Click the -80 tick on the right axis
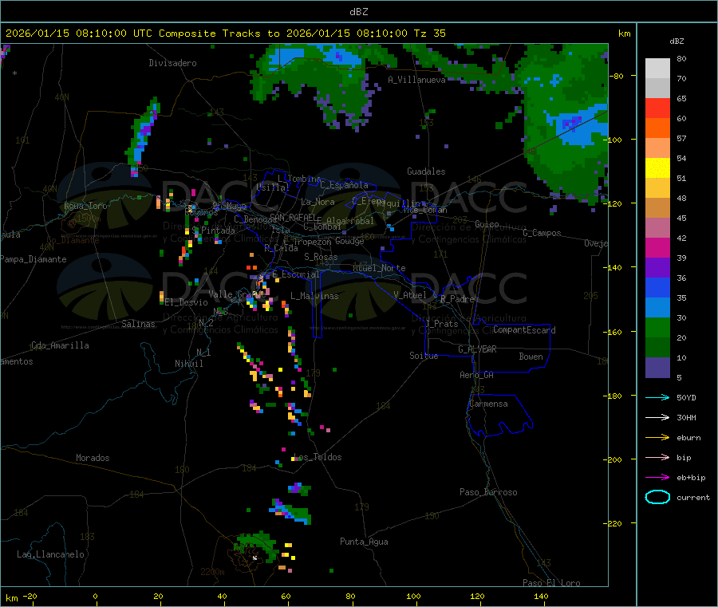 (x=617, y=76)
